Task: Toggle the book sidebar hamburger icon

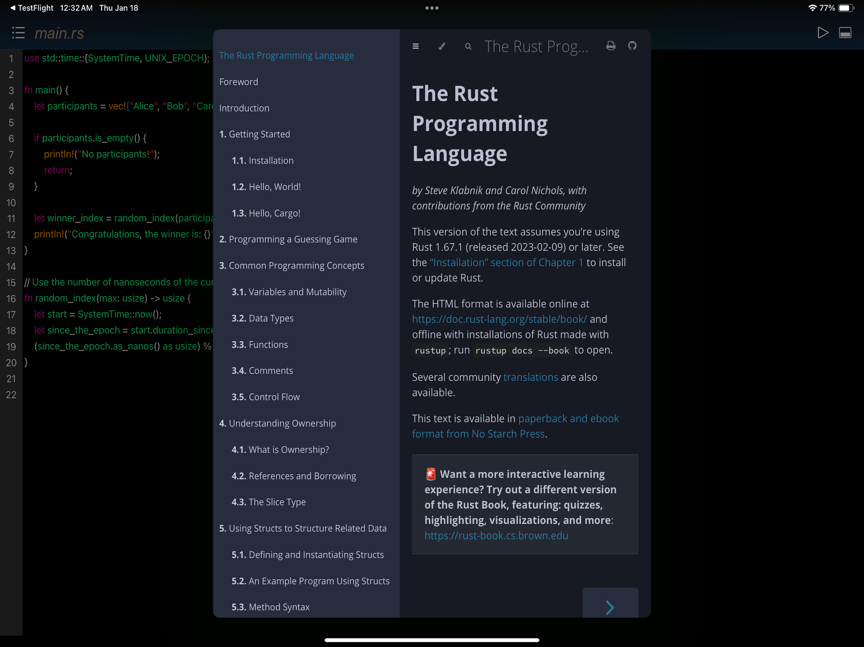Action: tap(416, 46)
